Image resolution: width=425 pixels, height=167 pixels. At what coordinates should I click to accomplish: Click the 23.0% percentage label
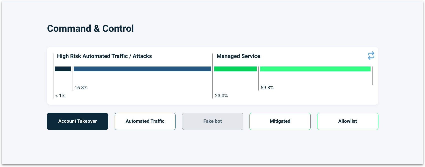tap(221, 95)
